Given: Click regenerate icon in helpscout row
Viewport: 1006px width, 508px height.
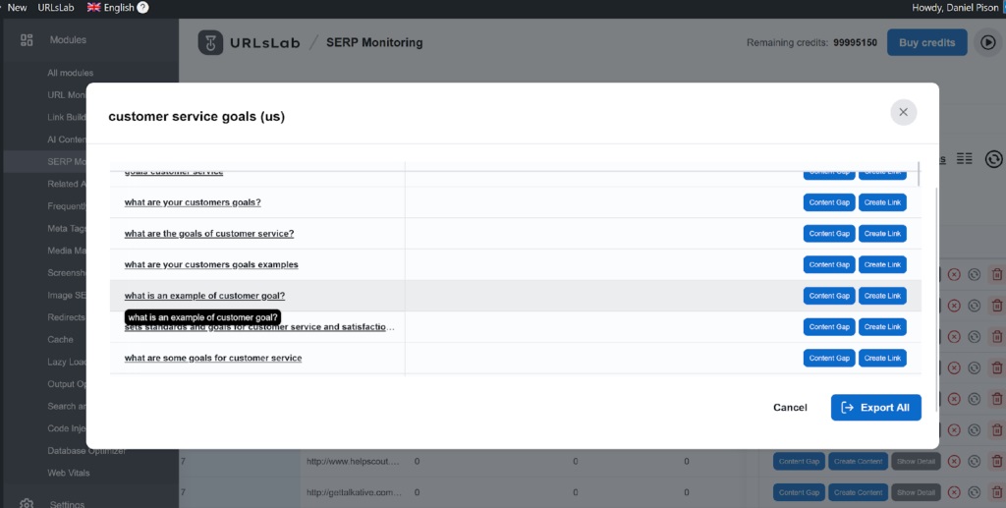Looking at the screenshot, I should [x=974, y=461].
